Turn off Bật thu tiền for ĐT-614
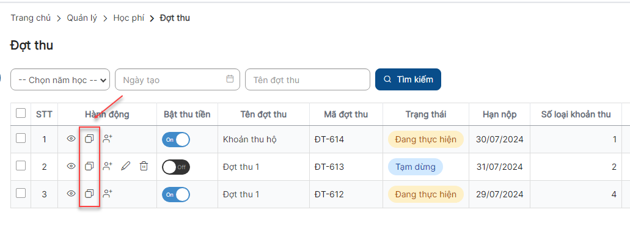Viewport: 630px width, 237px height. [x=176, y=139]
